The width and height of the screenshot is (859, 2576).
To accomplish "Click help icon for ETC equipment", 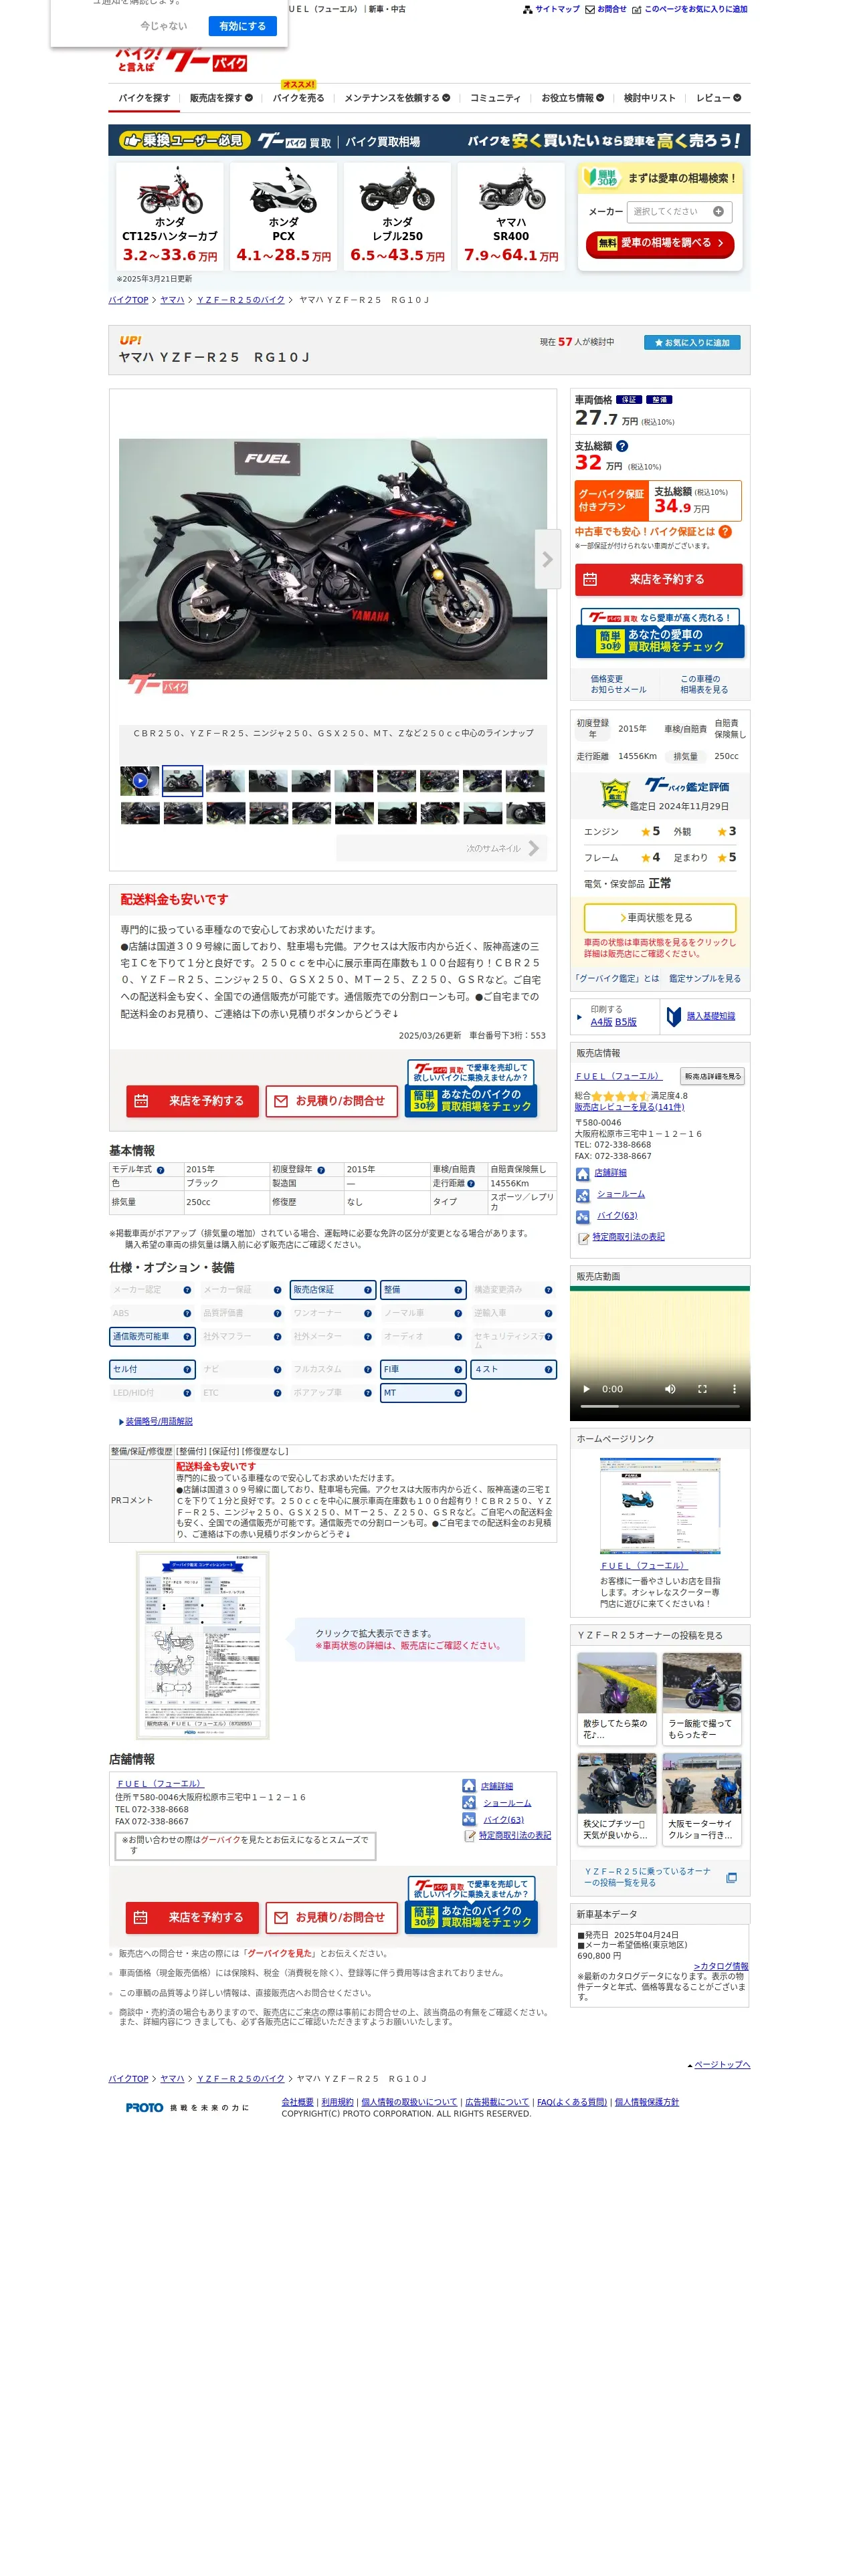I will click(277, 1393).
